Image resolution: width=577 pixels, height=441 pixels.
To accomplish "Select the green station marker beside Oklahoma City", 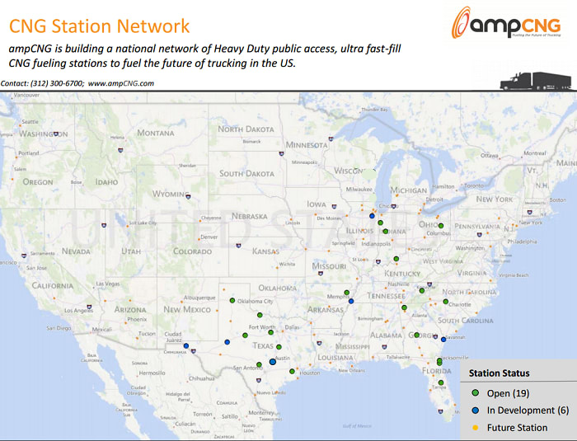I will [x=232, y=300].
